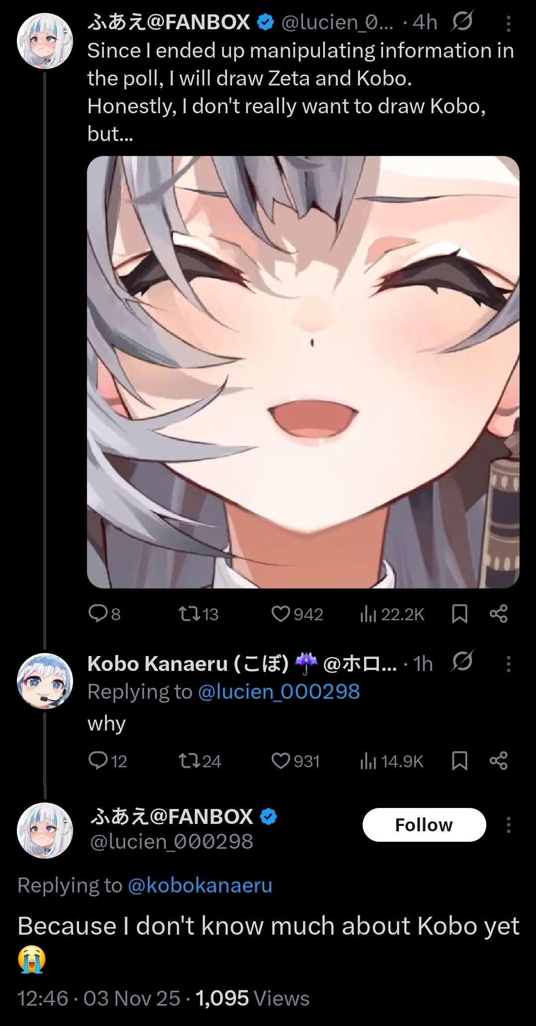Repost Kobo Kanaeru's reply with 24 reposts

[200, 761]
